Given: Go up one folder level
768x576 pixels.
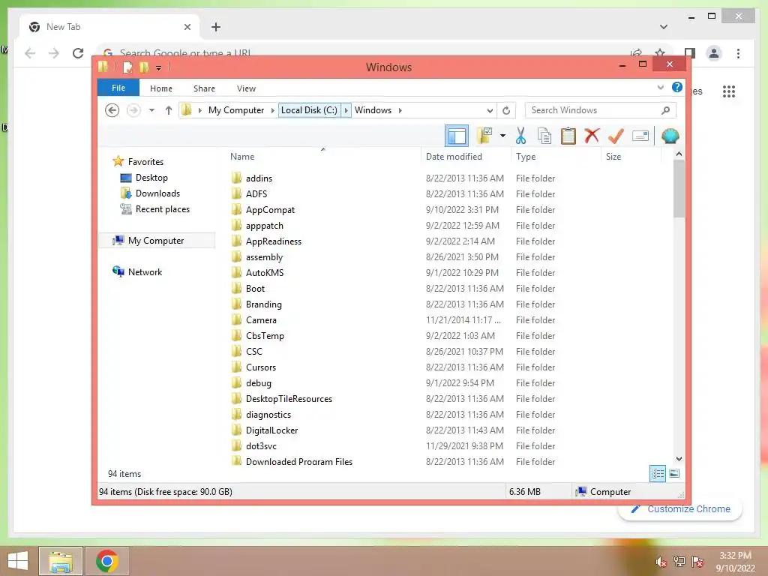Looking at the screenshot, I should click(169, 110).
